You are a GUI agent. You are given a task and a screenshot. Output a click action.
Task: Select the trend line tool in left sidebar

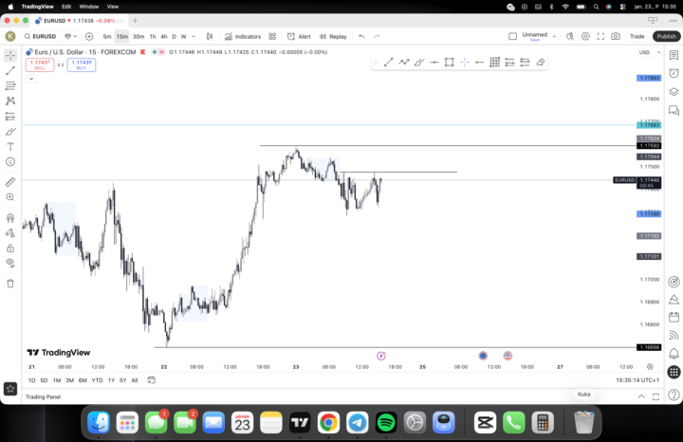pyautogui.click(x=10, y=70)
